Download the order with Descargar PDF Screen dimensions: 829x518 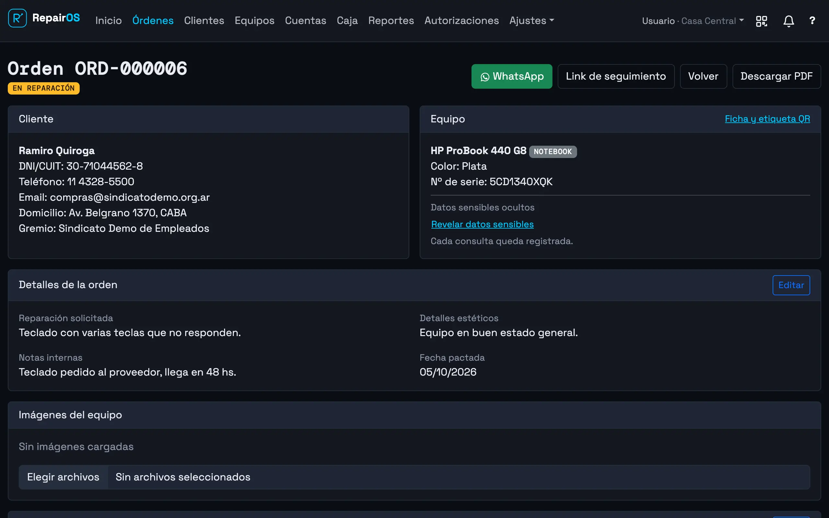(776, 76)
